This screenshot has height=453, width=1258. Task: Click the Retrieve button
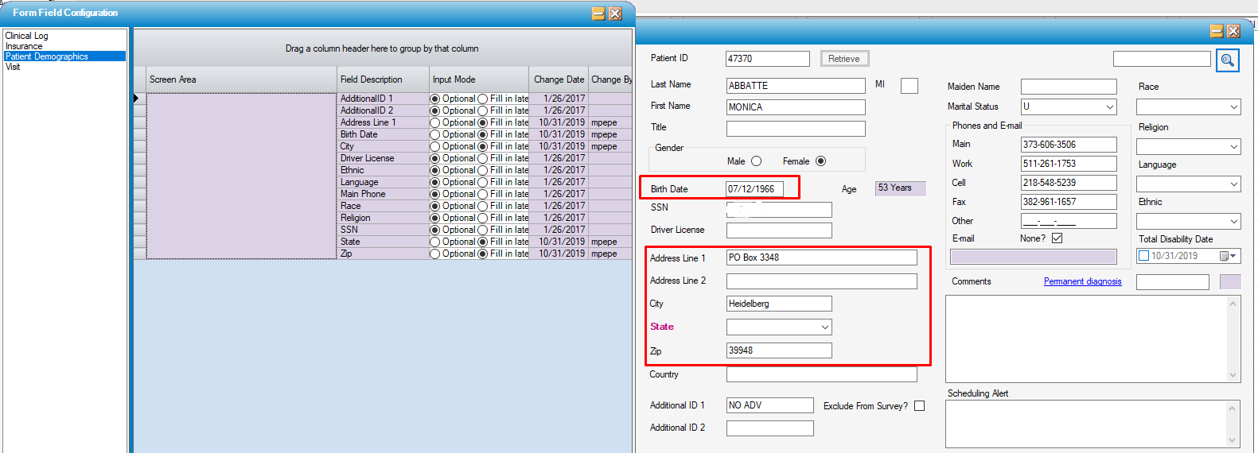(x=843, y=59)
